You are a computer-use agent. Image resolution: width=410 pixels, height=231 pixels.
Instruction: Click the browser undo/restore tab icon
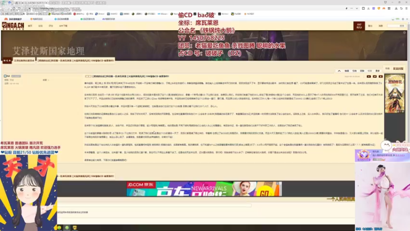pos(401,8)
